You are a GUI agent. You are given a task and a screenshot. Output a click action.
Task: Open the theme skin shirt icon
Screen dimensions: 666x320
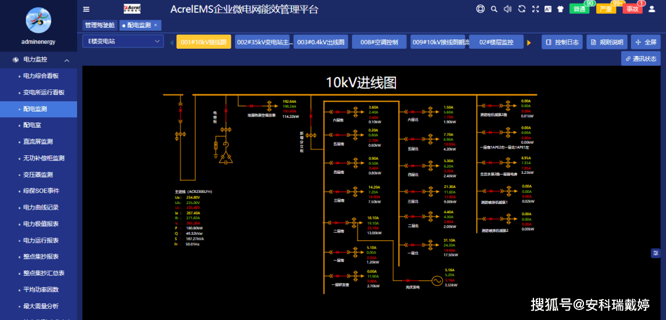click(x=560, y=9)
